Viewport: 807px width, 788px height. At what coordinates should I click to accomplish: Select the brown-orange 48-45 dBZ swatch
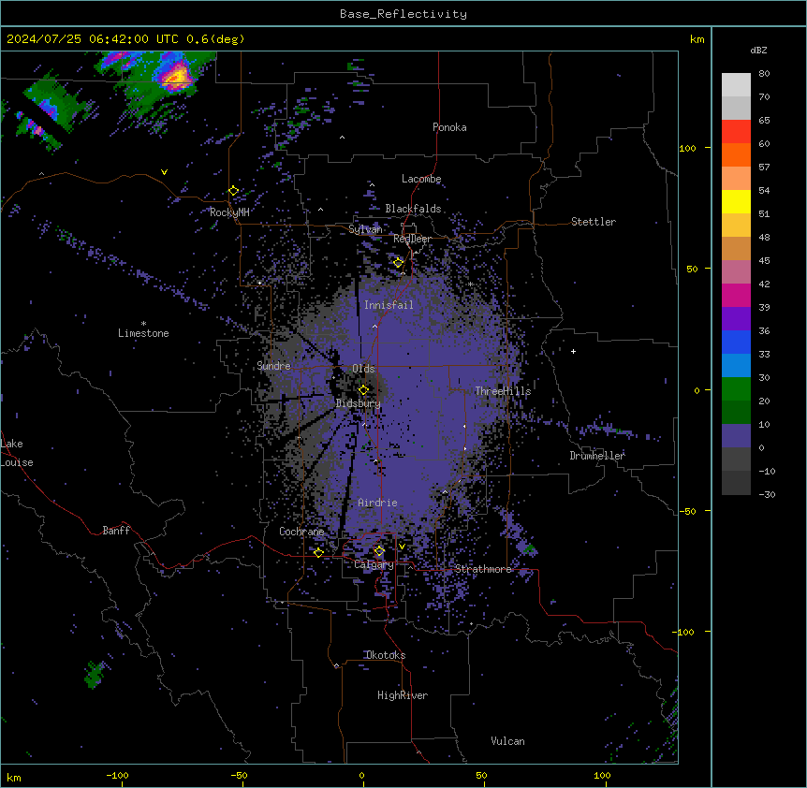click(736, 248)
